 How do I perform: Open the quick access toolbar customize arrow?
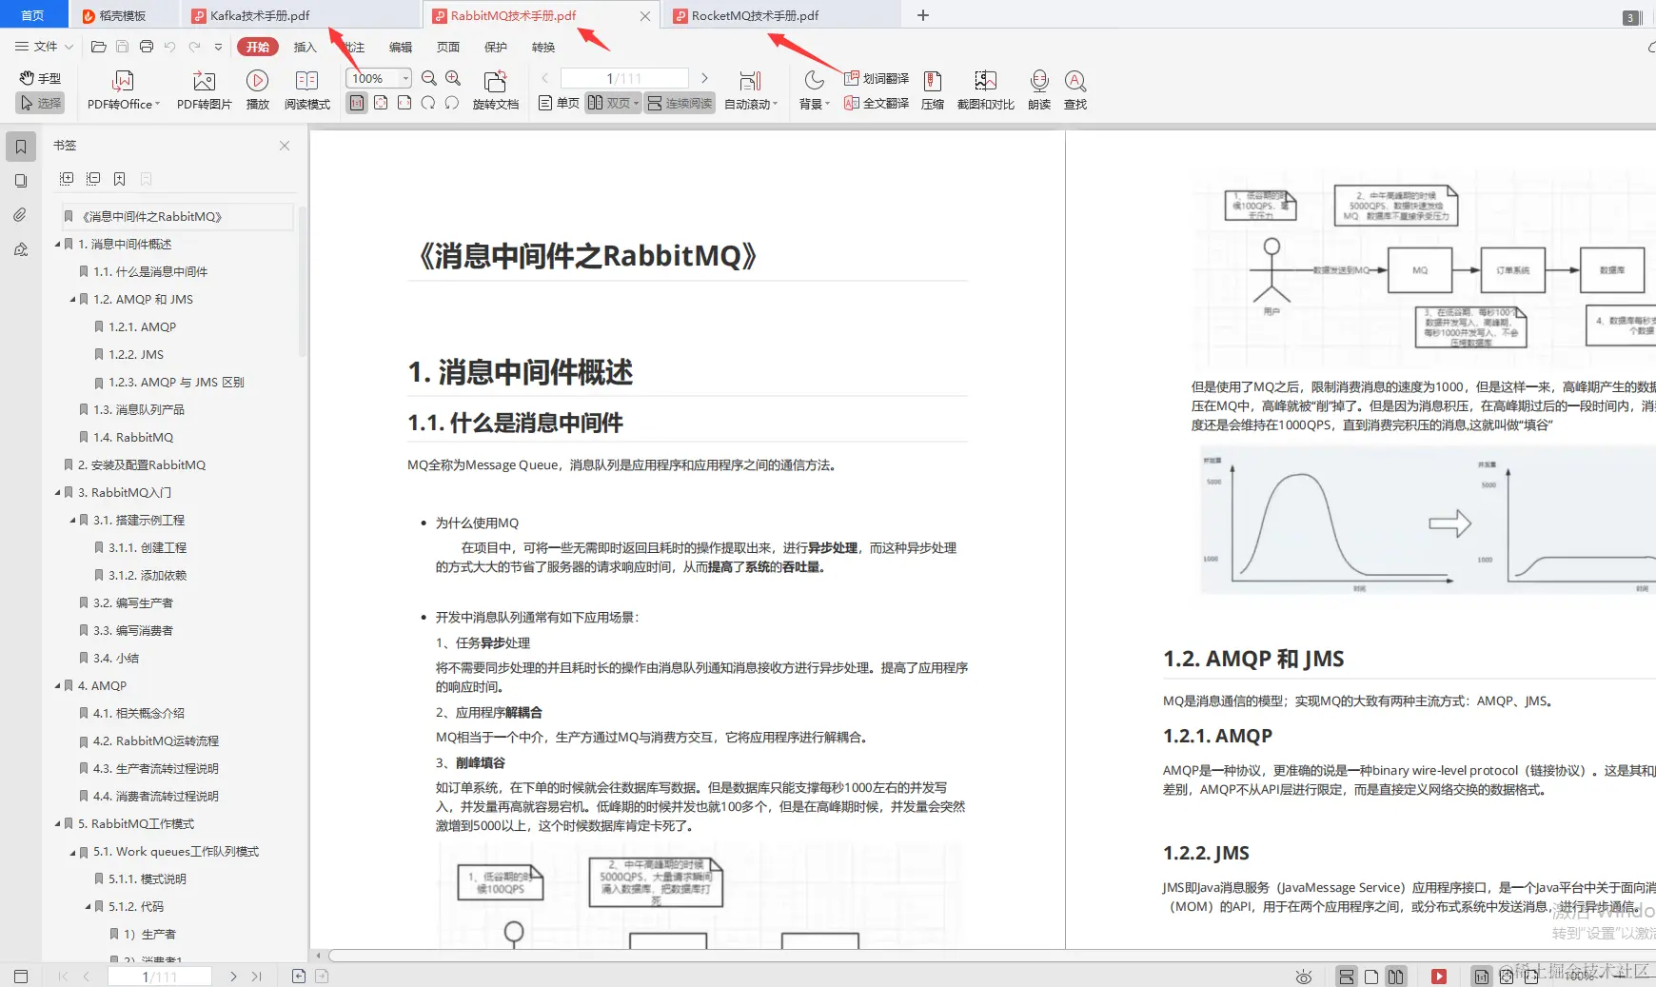pyautogui.click(x=218, y=46)
